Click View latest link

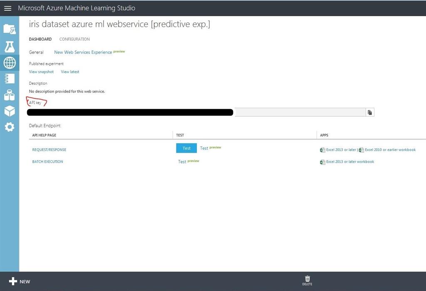70,72
